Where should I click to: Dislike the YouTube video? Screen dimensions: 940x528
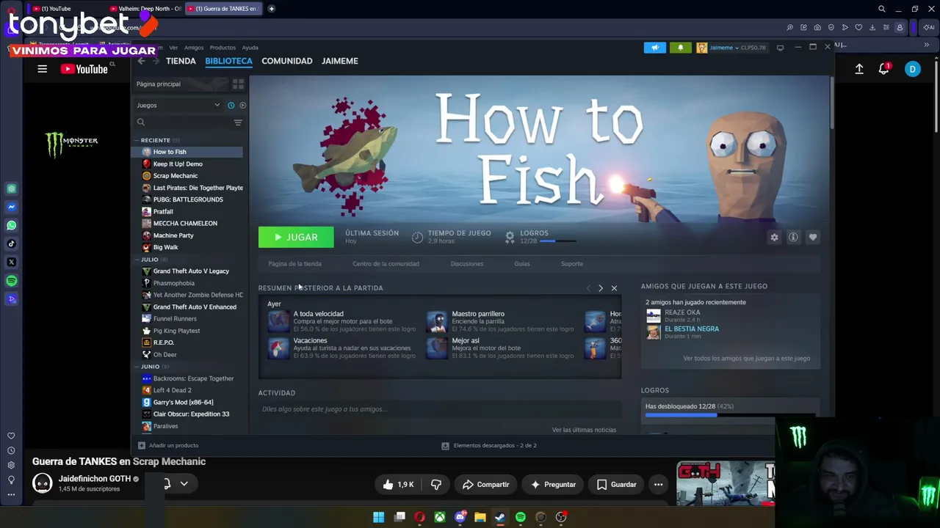point(436,484)
